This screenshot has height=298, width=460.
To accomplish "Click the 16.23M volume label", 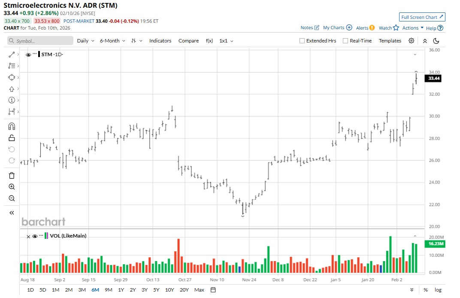I will tap(435, 244).
